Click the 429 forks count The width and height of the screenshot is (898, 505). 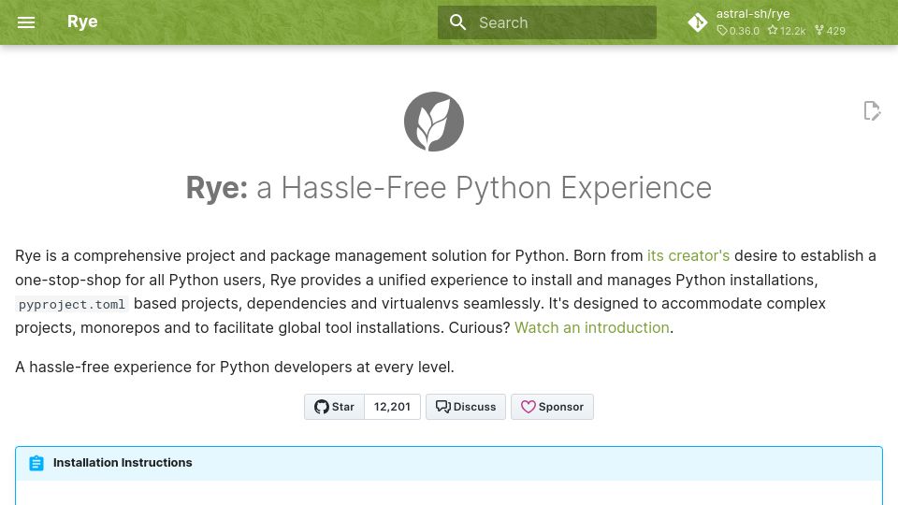tap(831, 31)
